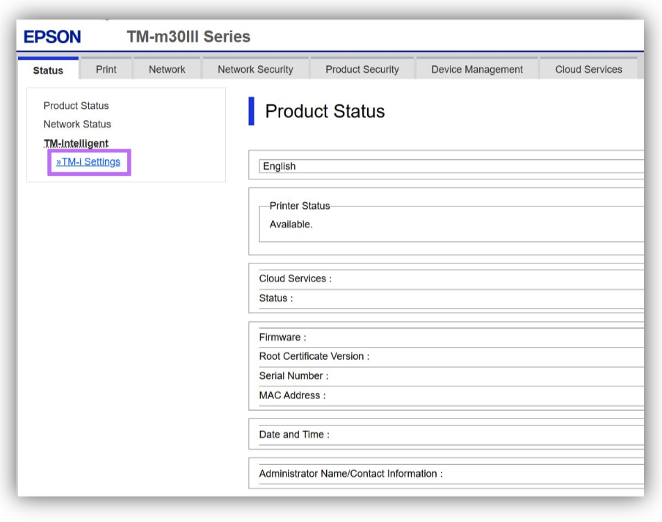
Task: Click the 'Root Certificate Version :' row
Action: (x=451, y=356)
